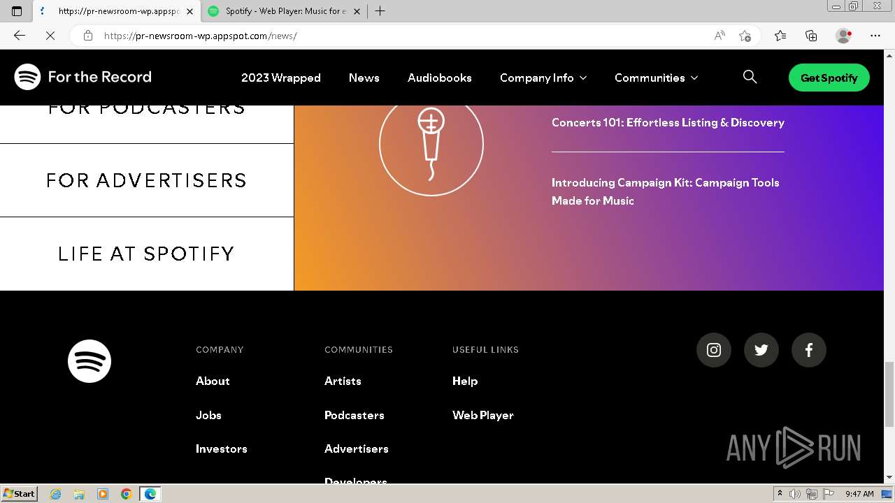This screenshot has height=503, width=895.
Task: Open the Windows Start button
Action: (19, 494)
